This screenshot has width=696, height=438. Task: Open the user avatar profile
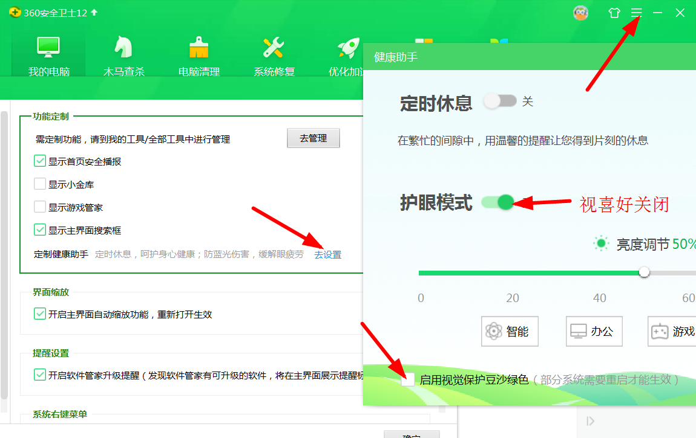(580, 13)
